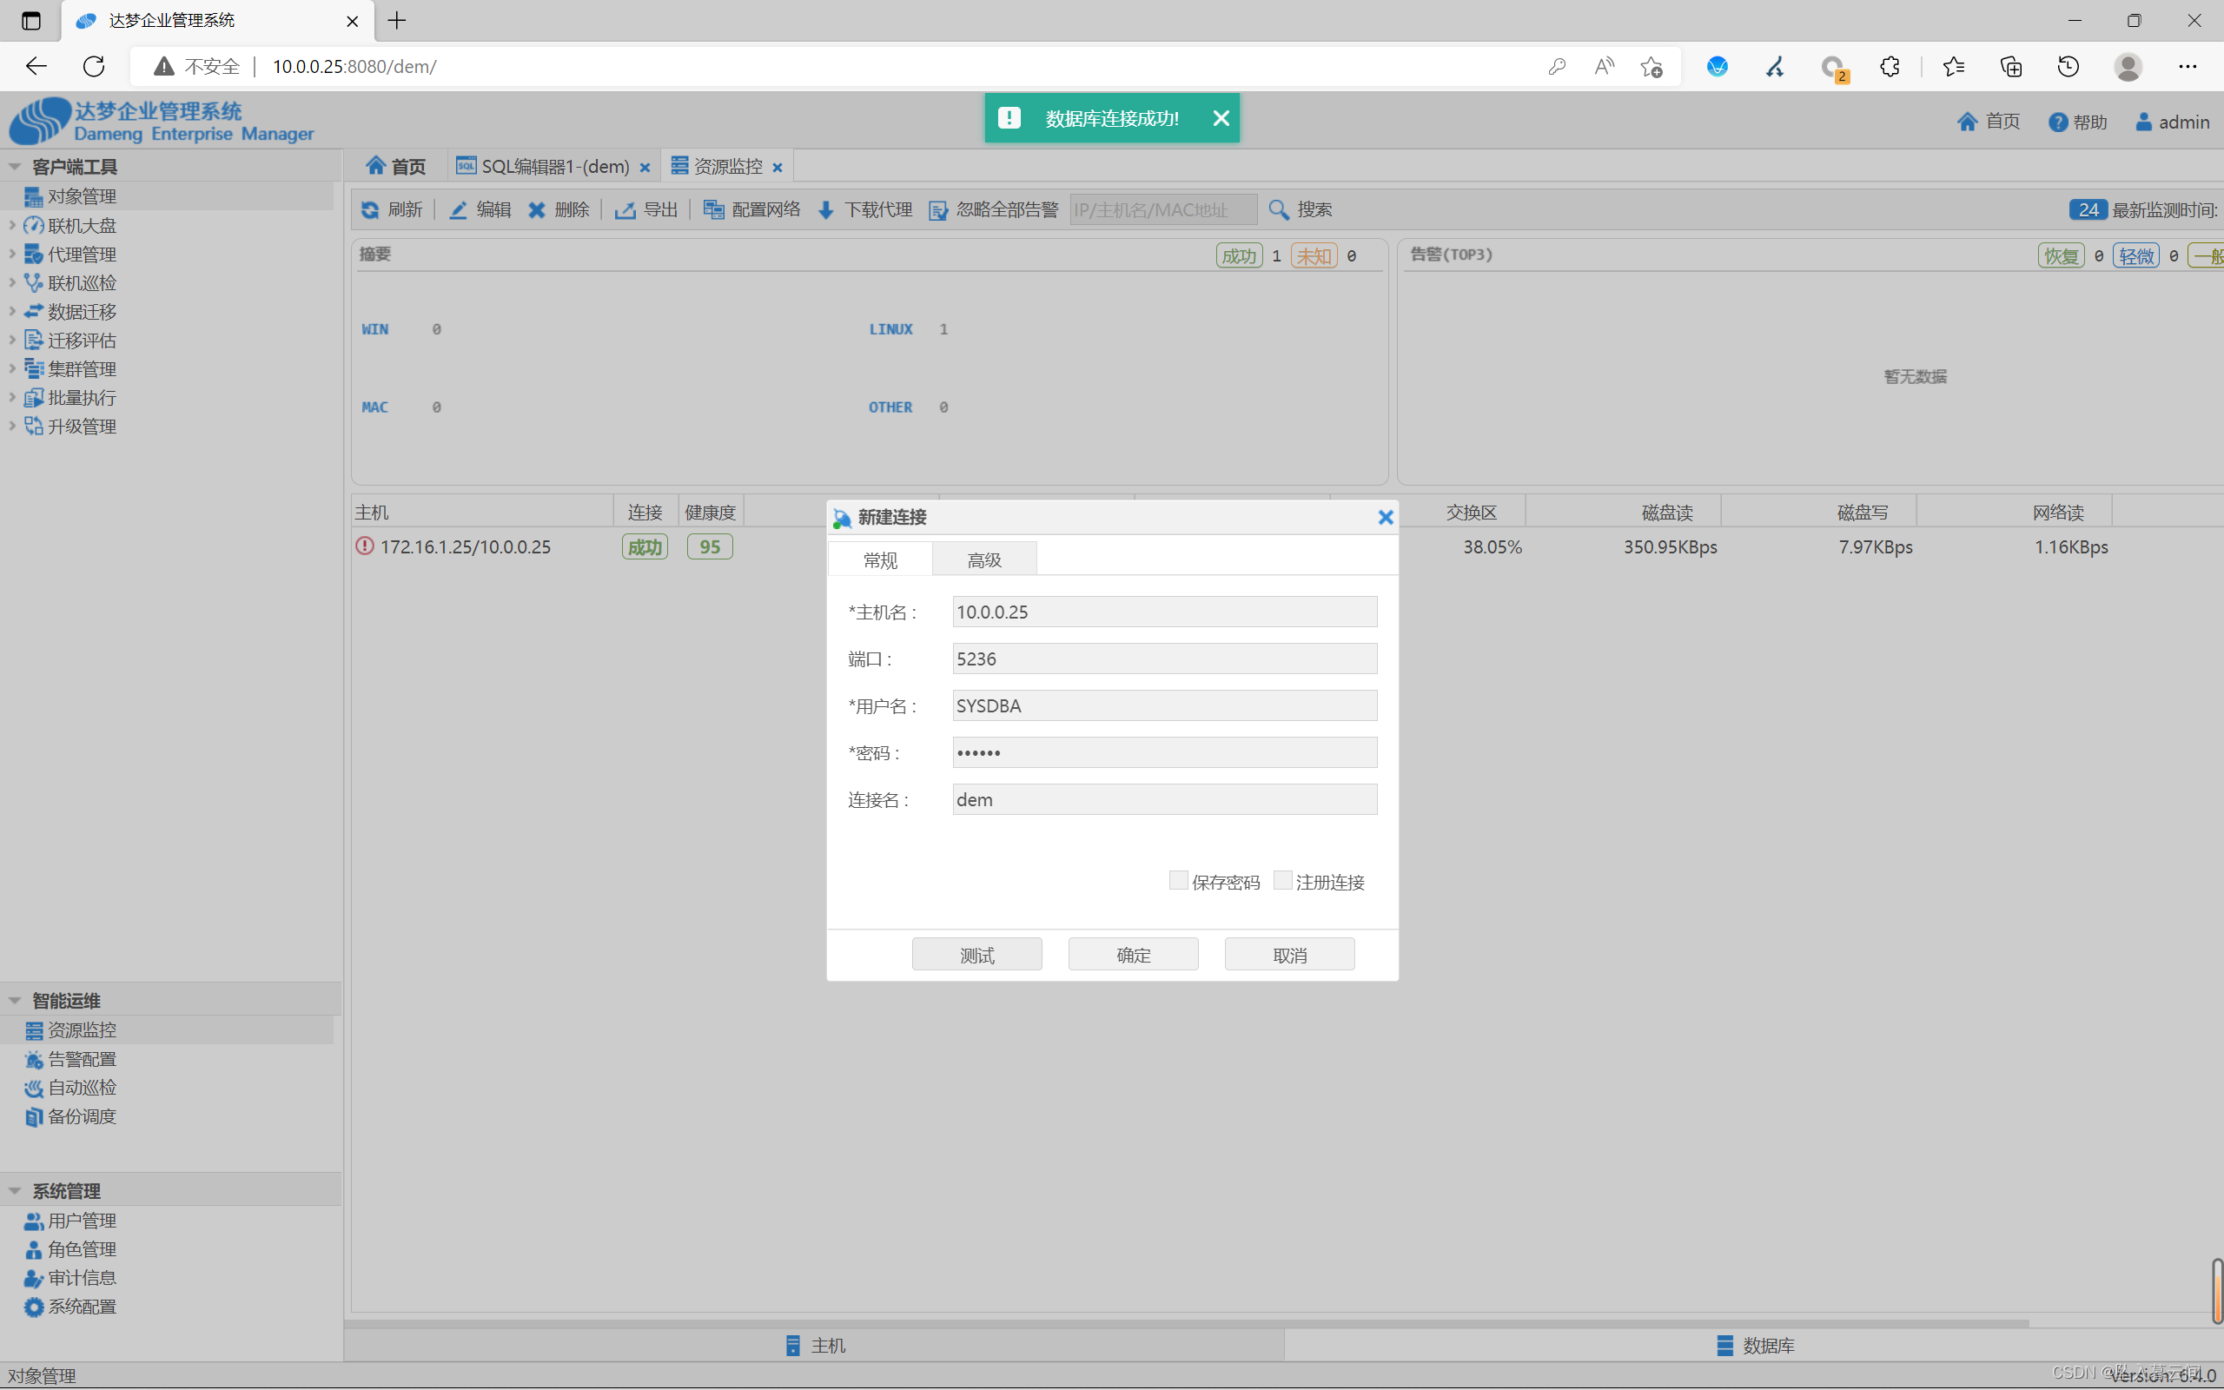Expand the 联机大盘 tree node
The width and height of the screenshot is (2224, 1390).
pyautogui.click(x=12, y=225)
